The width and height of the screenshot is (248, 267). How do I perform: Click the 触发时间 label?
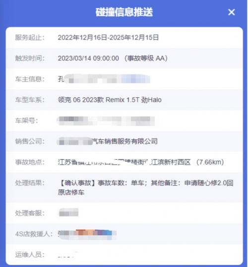point(30,58)
